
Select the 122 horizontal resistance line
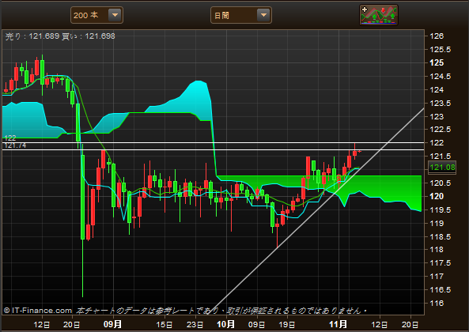[213, 142]
